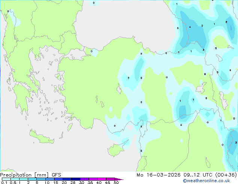The width and height of the screenshot is (238, 184).
Task: Pick the 10–15 mm legend color swatch
Action: (50, 179)
